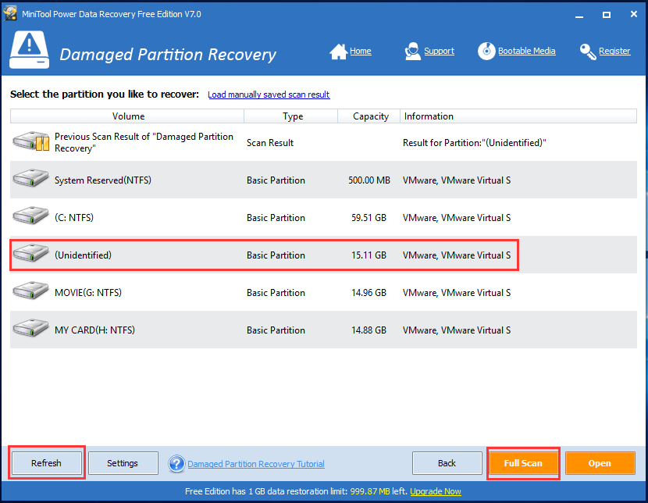
Task: Select Previous Scan Result of "Damaged Partition Recovery" row
Action: 323,142
